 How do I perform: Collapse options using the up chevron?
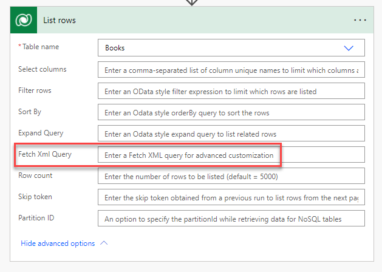[x=103, y=243]
